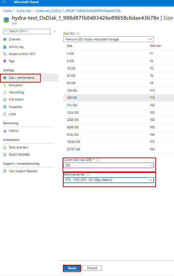Viewport: 174px width, 276px height.
Task: Go to hydra-test breadcrumb link
Action: coord(24,11)
